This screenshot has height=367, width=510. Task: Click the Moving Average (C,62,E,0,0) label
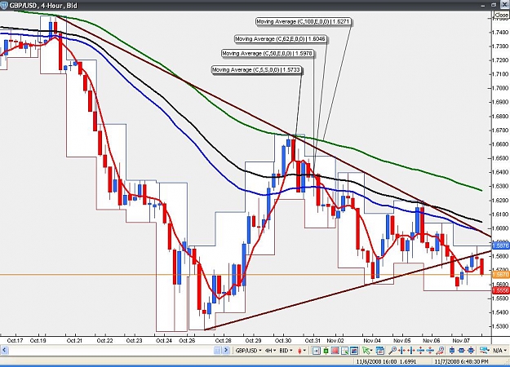pos(281,39)
